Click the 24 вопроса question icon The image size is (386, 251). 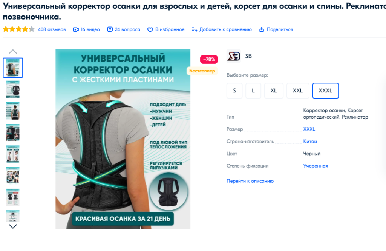110,29
